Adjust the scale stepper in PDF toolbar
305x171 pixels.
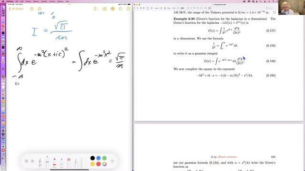[165, 8]
